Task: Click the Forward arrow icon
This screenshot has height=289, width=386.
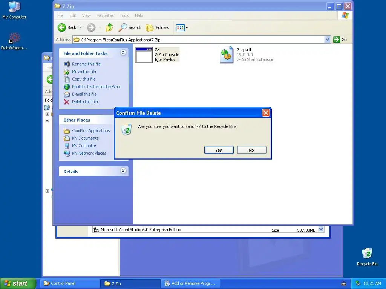Action: pos(91,27)
